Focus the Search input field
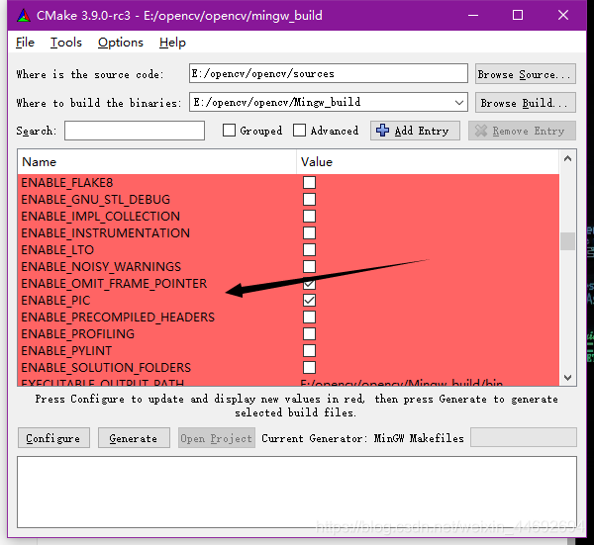Image resolution: width=594 pixels, height=545 pixels. coord(135,131)
